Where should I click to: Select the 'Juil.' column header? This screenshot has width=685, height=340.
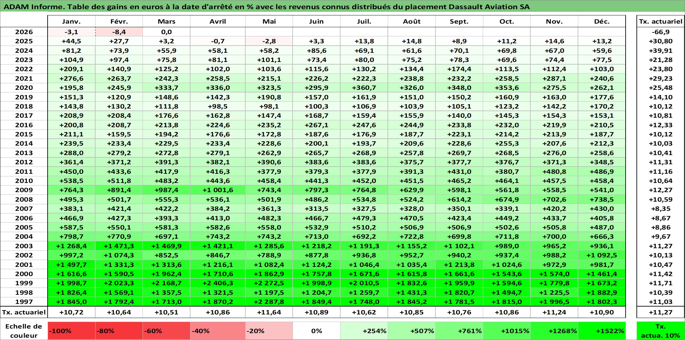pos(364,21)
